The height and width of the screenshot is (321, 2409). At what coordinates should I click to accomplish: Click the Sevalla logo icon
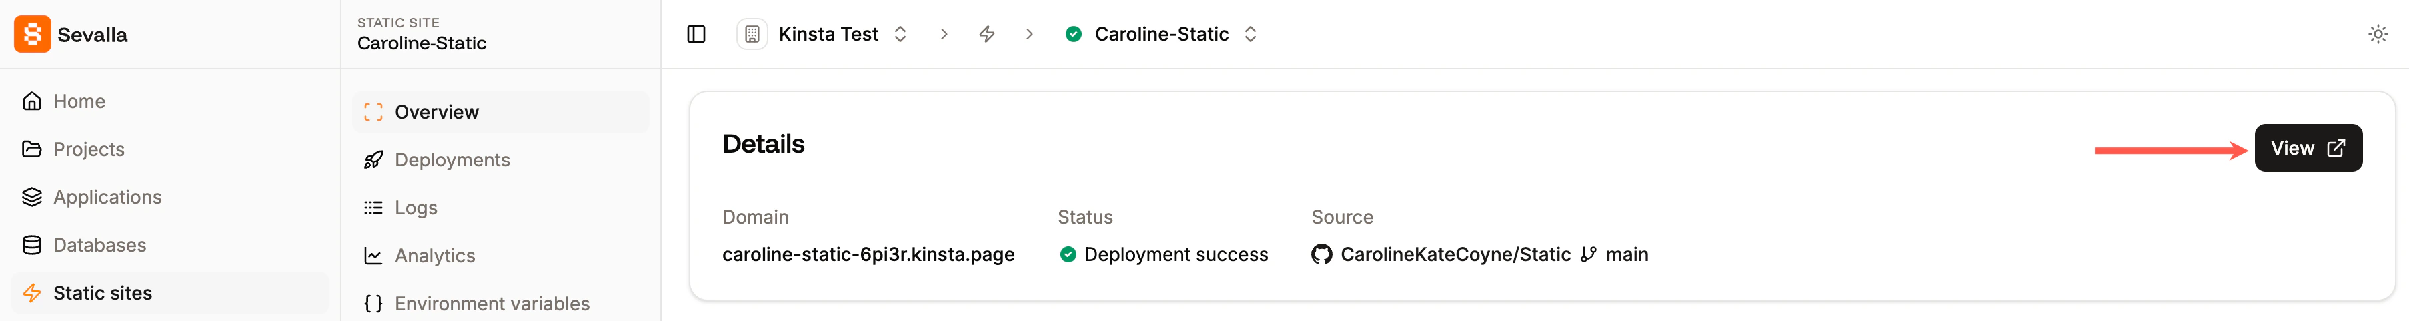32,35
